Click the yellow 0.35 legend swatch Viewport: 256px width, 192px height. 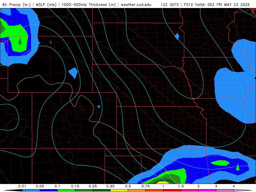pos(119,190)
